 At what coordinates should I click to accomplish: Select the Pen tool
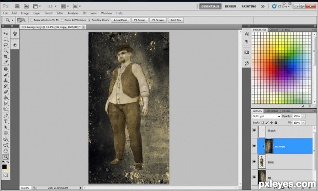tap(6, 116)
